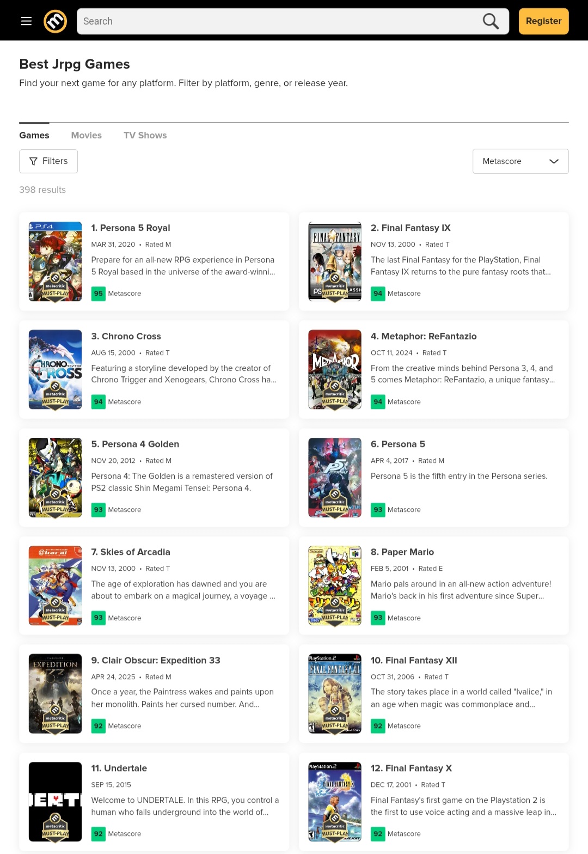Image resolution: width=588 pixels, height=854 pixels.
Task: Click the 'Best Jrpg Games' page heading
Action: [75, 64]
